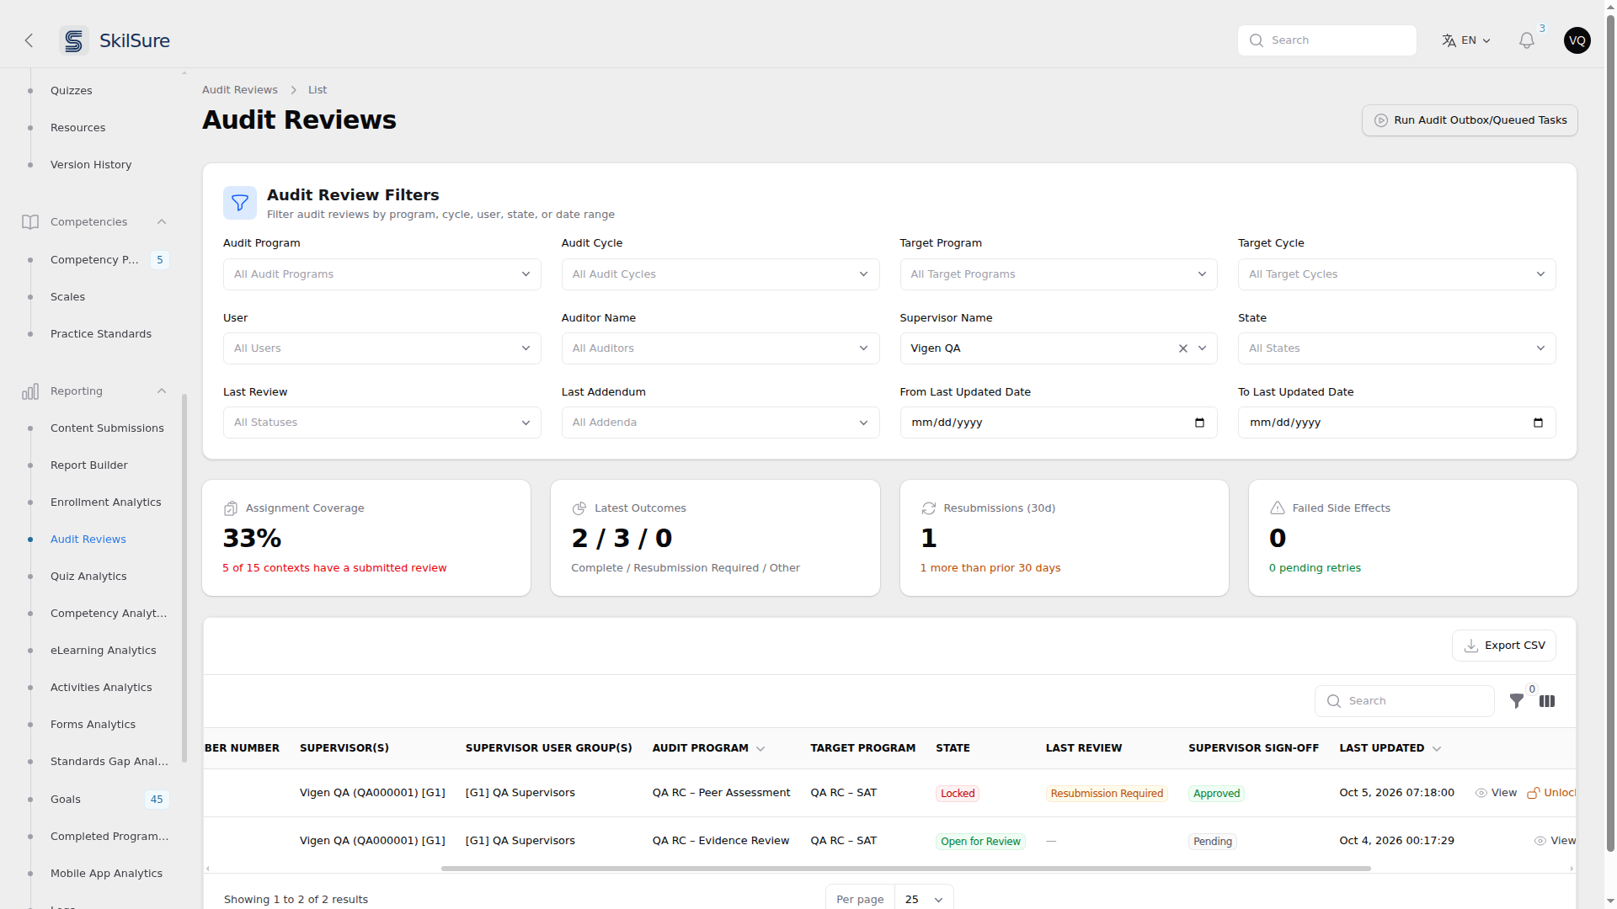The height and width of the screenshot is (909, 1617).
Task: Click Audit Review Filters funnel icon
Action: 240,203
